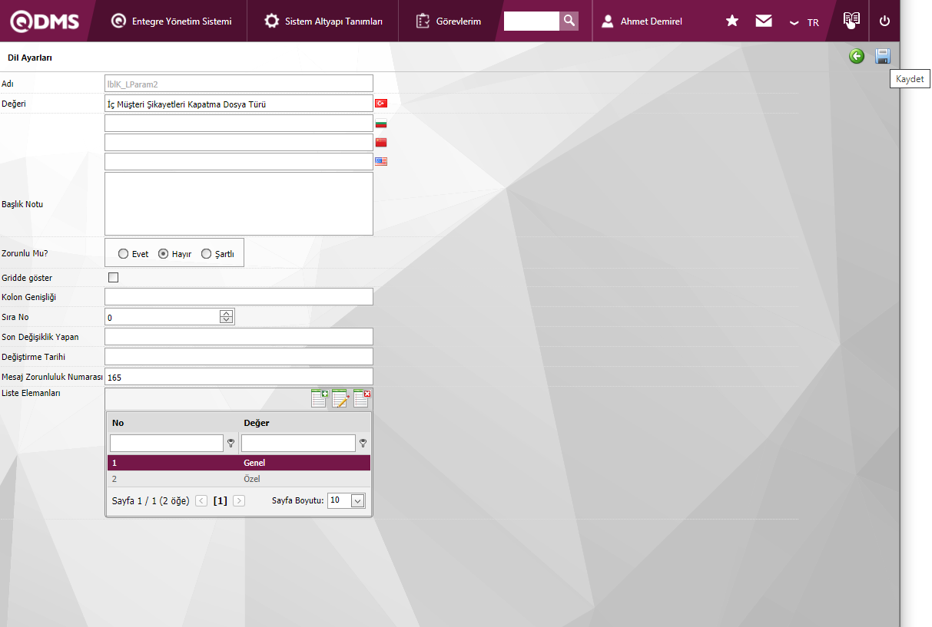Go to previous grid page
932x627 pixels.
(201, 500)
